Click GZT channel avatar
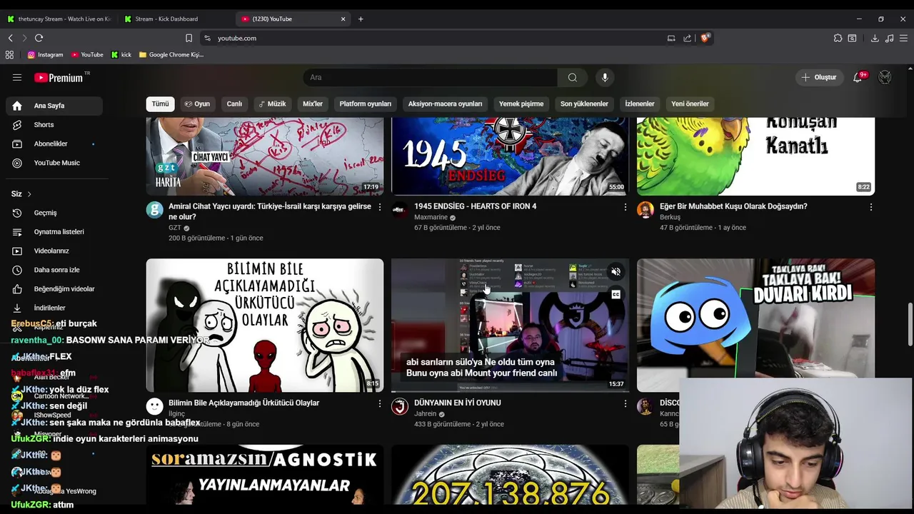The height and width of the screenshot is (514, 914). click(x=154, y=210)
